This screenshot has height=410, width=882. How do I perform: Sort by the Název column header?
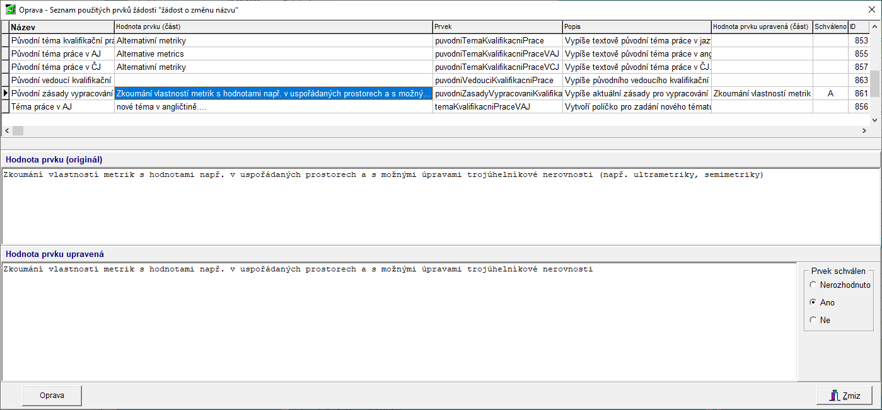(x=61, y=27)
